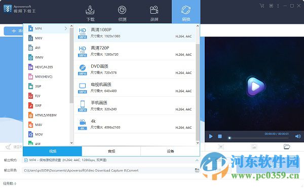Click the snapshot image icon below preview
This screenshot has width=304, height=188.
tap(254, 146)
